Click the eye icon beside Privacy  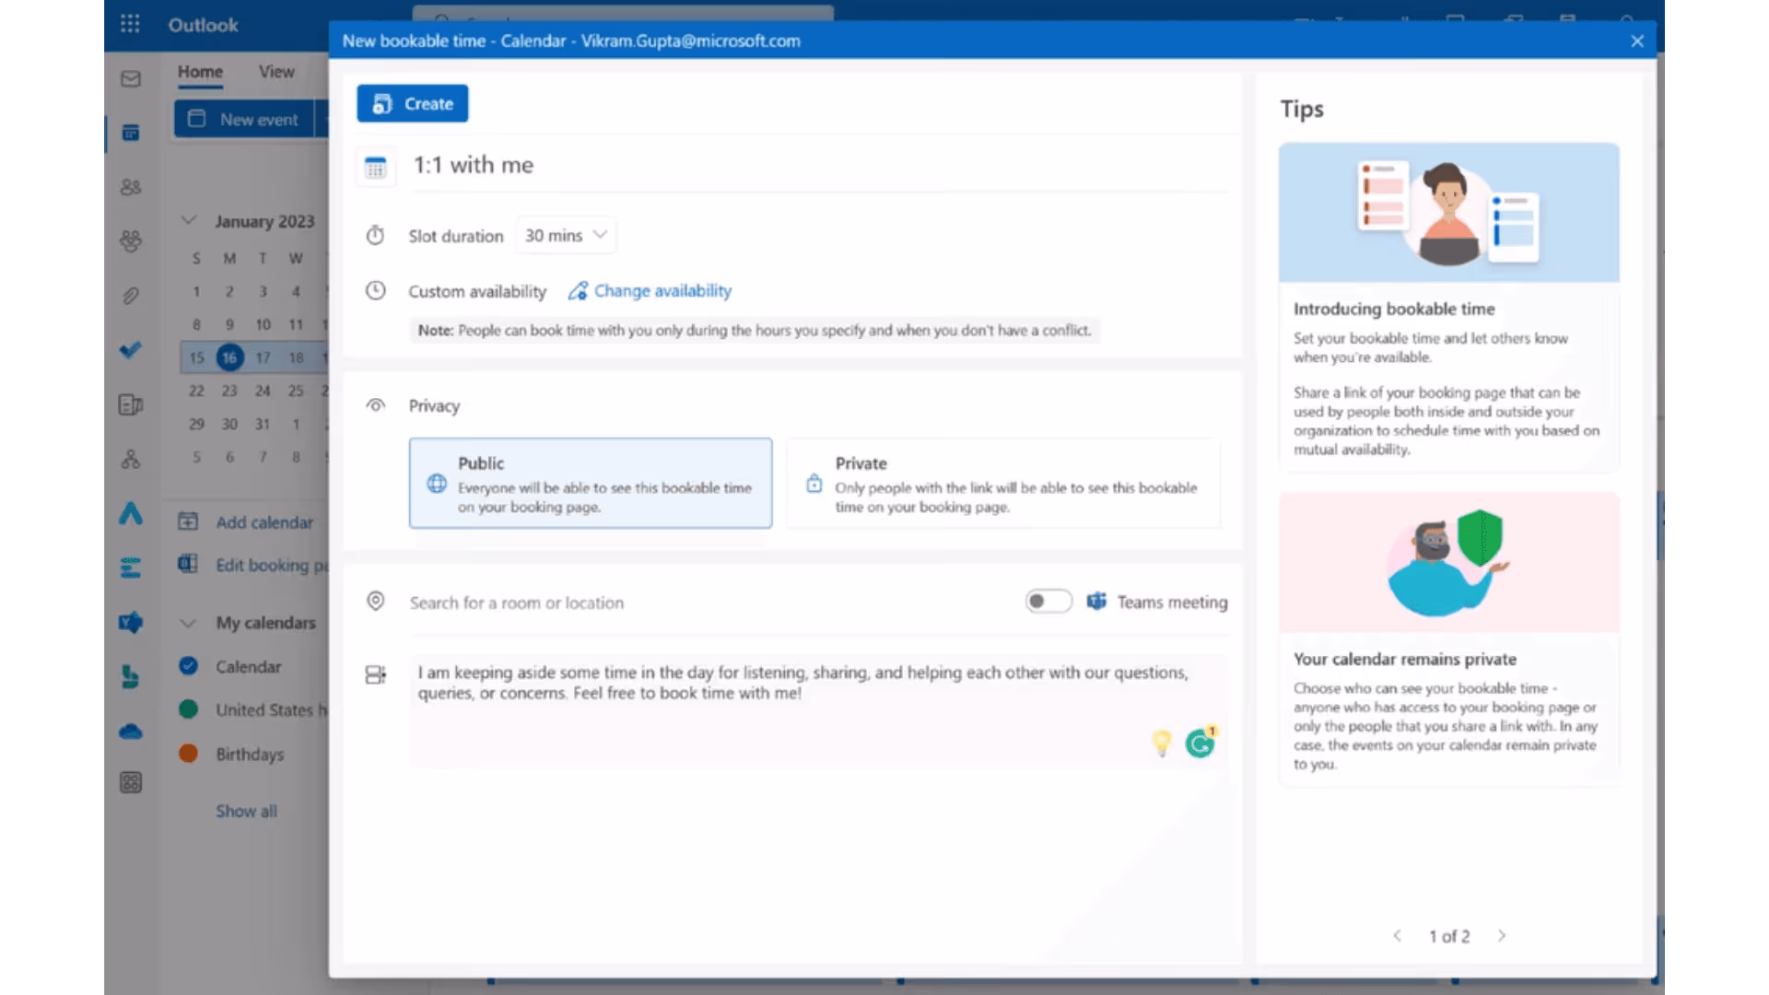376,405
